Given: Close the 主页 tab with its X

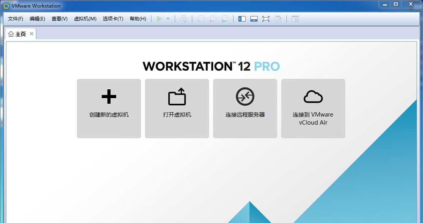Looking at the screenshot, I should 32,34.
